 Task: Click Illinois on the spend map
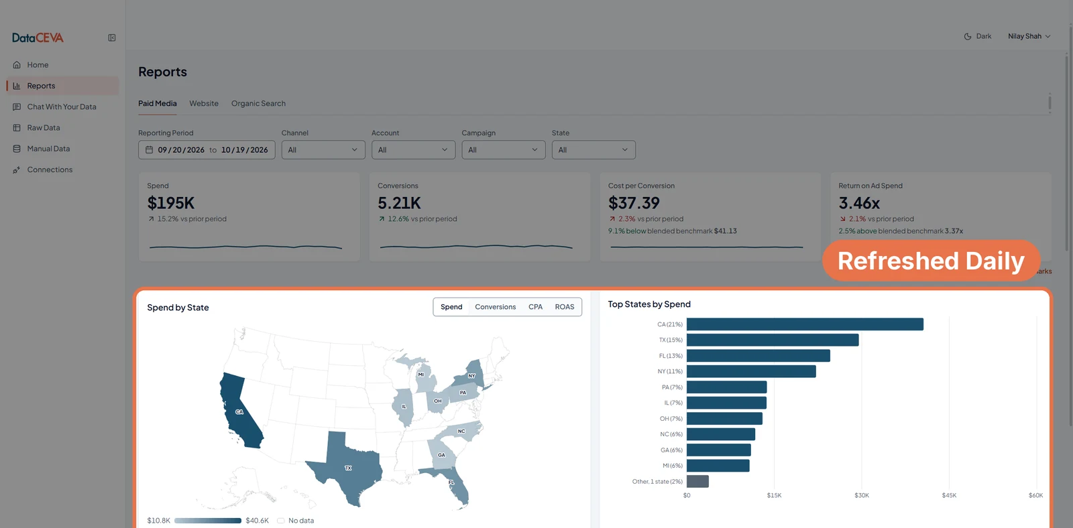(x=404, y=407)
